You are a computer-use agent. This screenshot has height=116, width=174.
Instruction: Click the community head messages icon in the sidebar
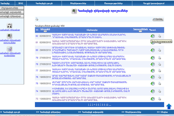pos(9,49)
